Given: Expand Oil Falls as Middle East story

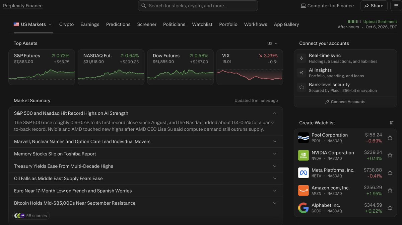Looking at the screenshot, I should 146,179.
